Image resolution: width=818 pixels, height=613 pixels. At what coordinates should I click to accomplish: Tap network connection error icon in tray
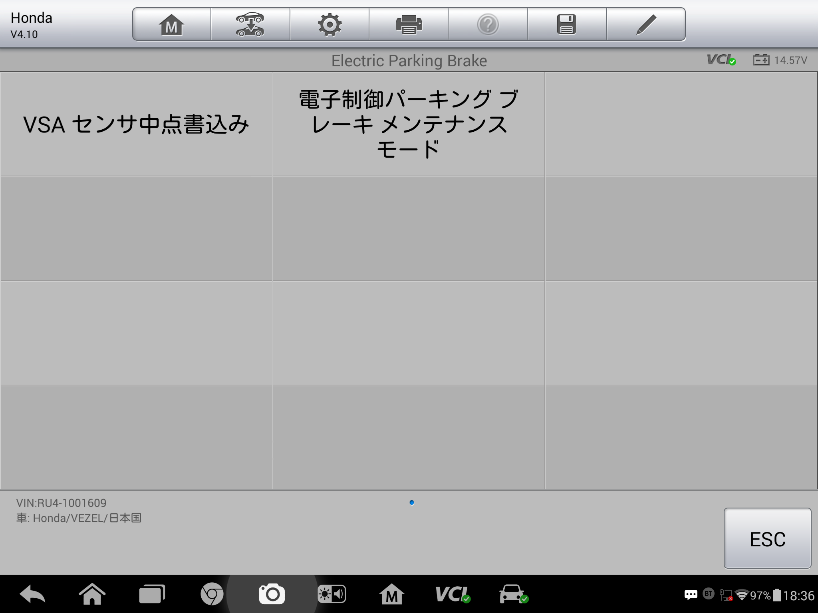(726, 595)
